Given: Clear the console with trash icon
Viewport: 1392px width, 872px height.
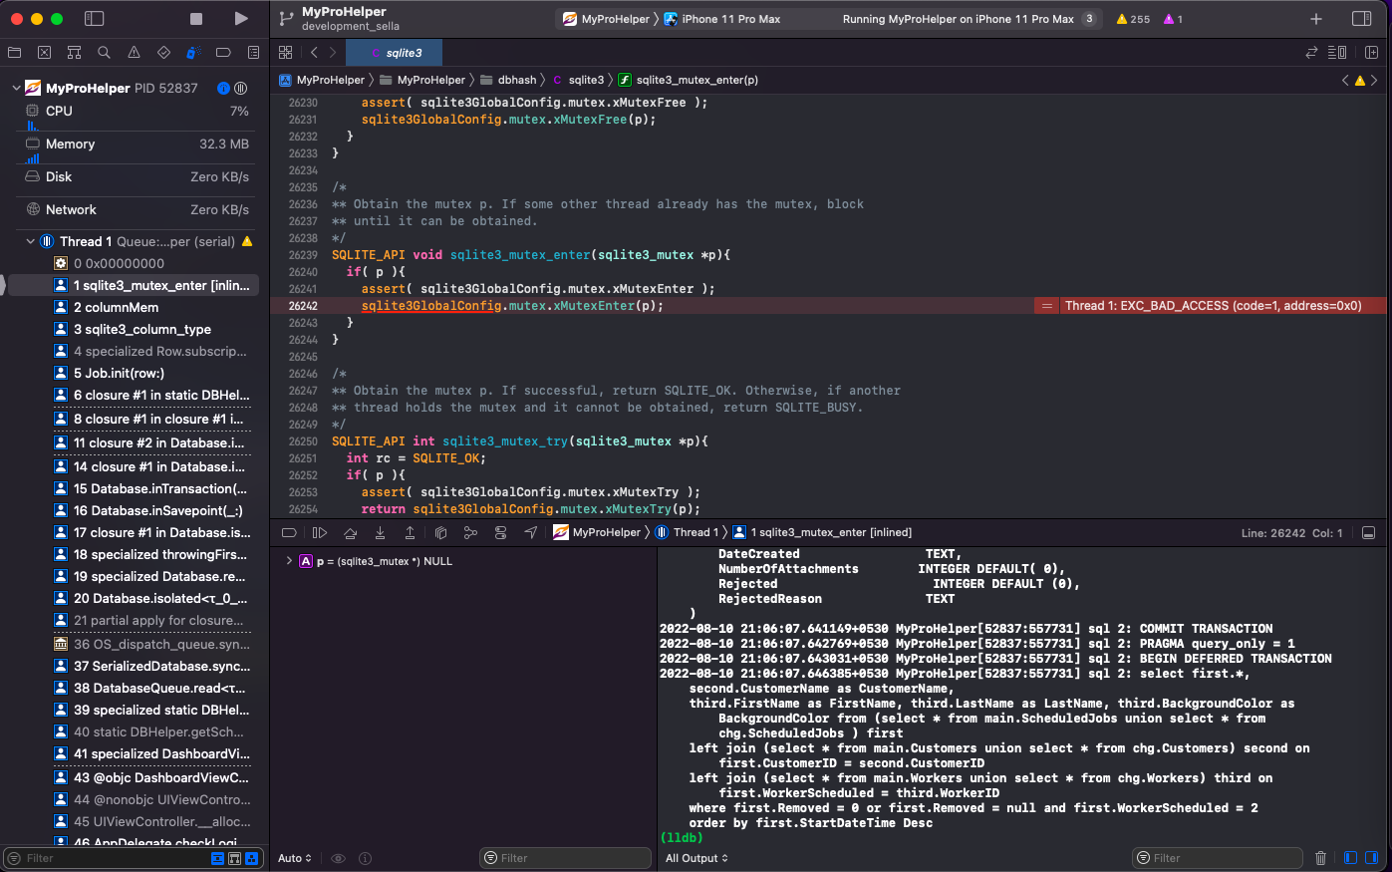Looking at the screenshot, I should [x=1321, y=858].
